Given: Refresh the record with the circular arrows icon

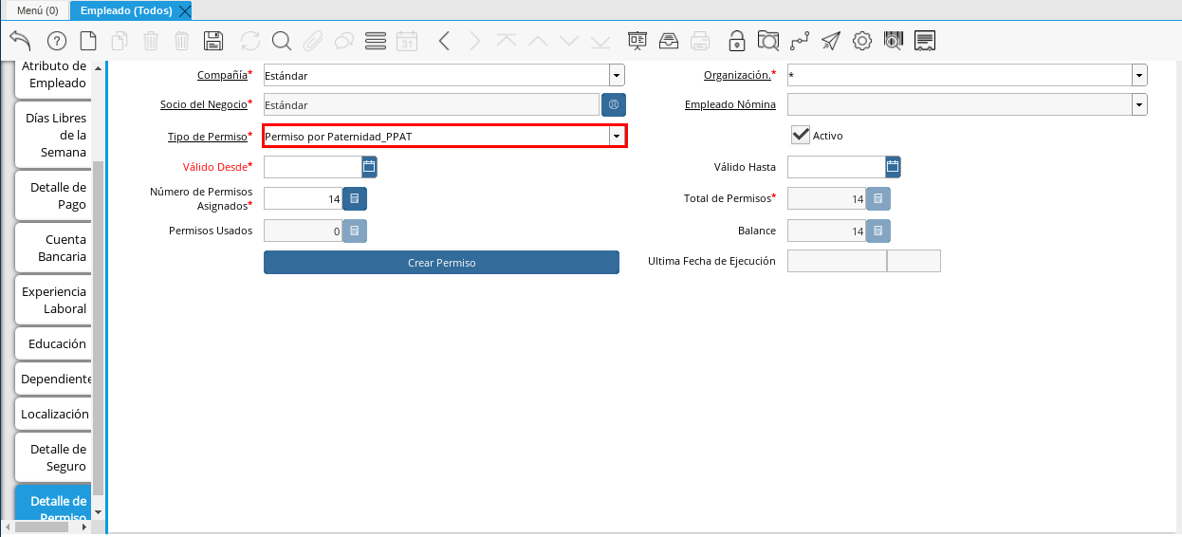Looking at the screenshot, I should click(x=249, y=41).
